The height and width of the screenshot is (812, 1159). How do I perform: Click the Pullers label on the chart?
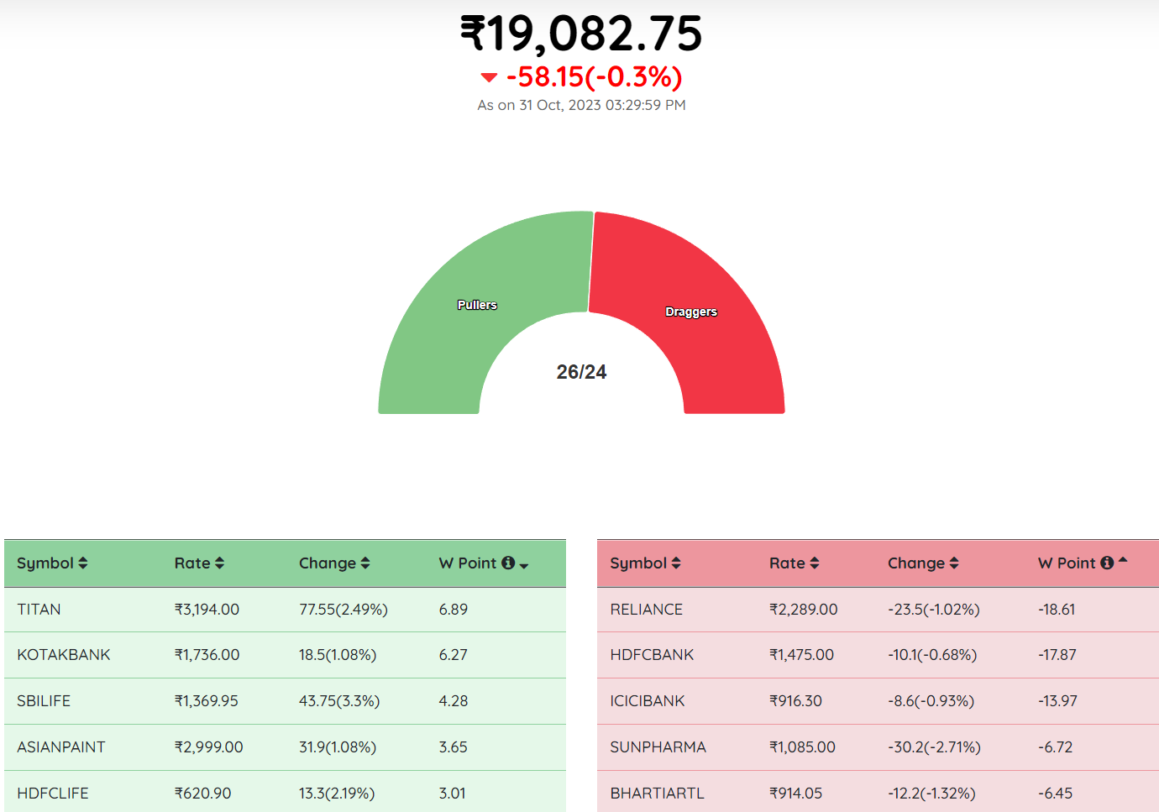tap(477, 305)
